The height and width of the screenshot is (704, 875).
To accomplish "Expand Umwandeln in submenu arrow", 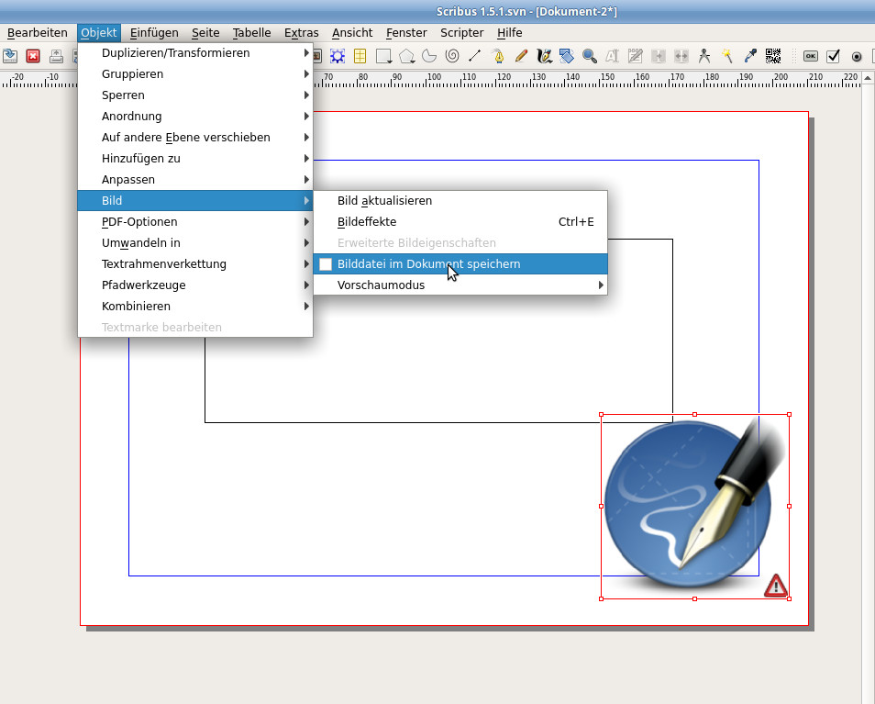I will pyautogui.click(x=306, y=243).
